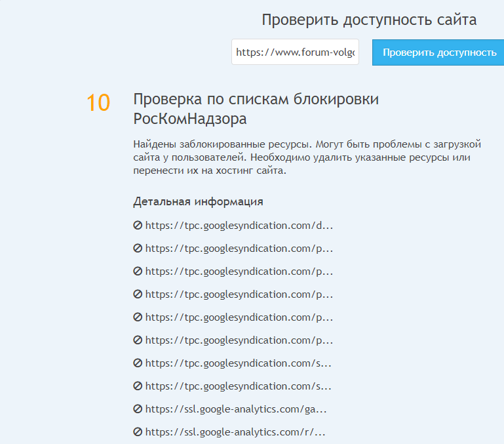The image size is (504, 444).
Task: Click the blocked icon beside second googlesyndication.com/s... URL
Action: tap(138, 386)
